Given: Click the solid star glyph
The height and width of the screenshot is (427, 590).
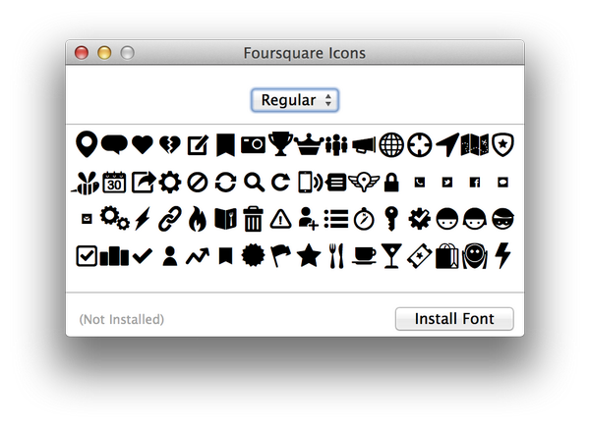Looking at the screenshot, I should coord(309,256).
